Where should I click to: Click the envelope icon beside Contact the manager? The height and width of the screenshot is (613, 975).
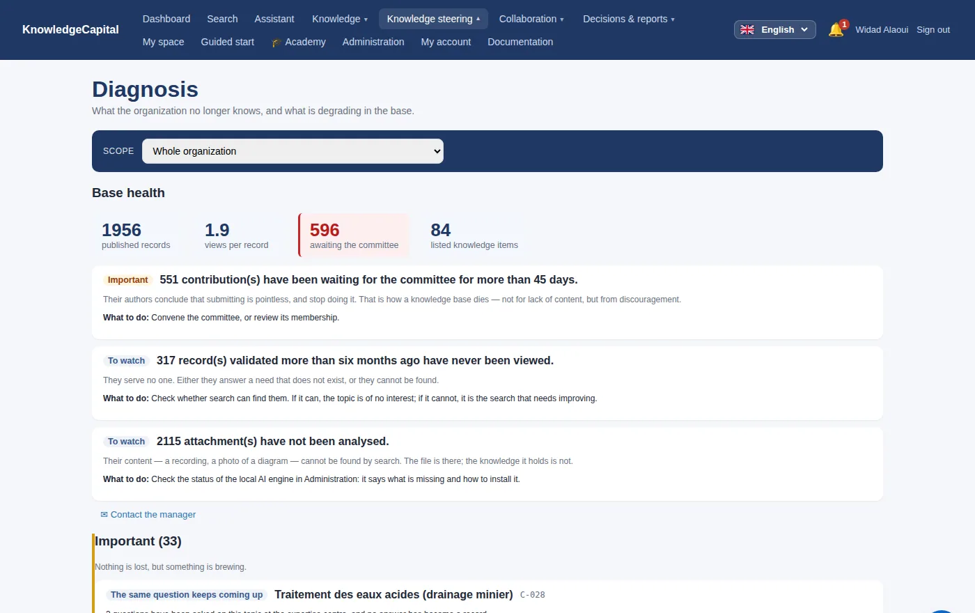(104, 515)
